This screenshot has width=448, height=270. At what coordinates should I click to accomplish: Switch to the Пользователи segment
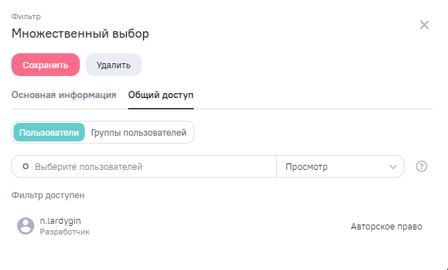(49, 133)
